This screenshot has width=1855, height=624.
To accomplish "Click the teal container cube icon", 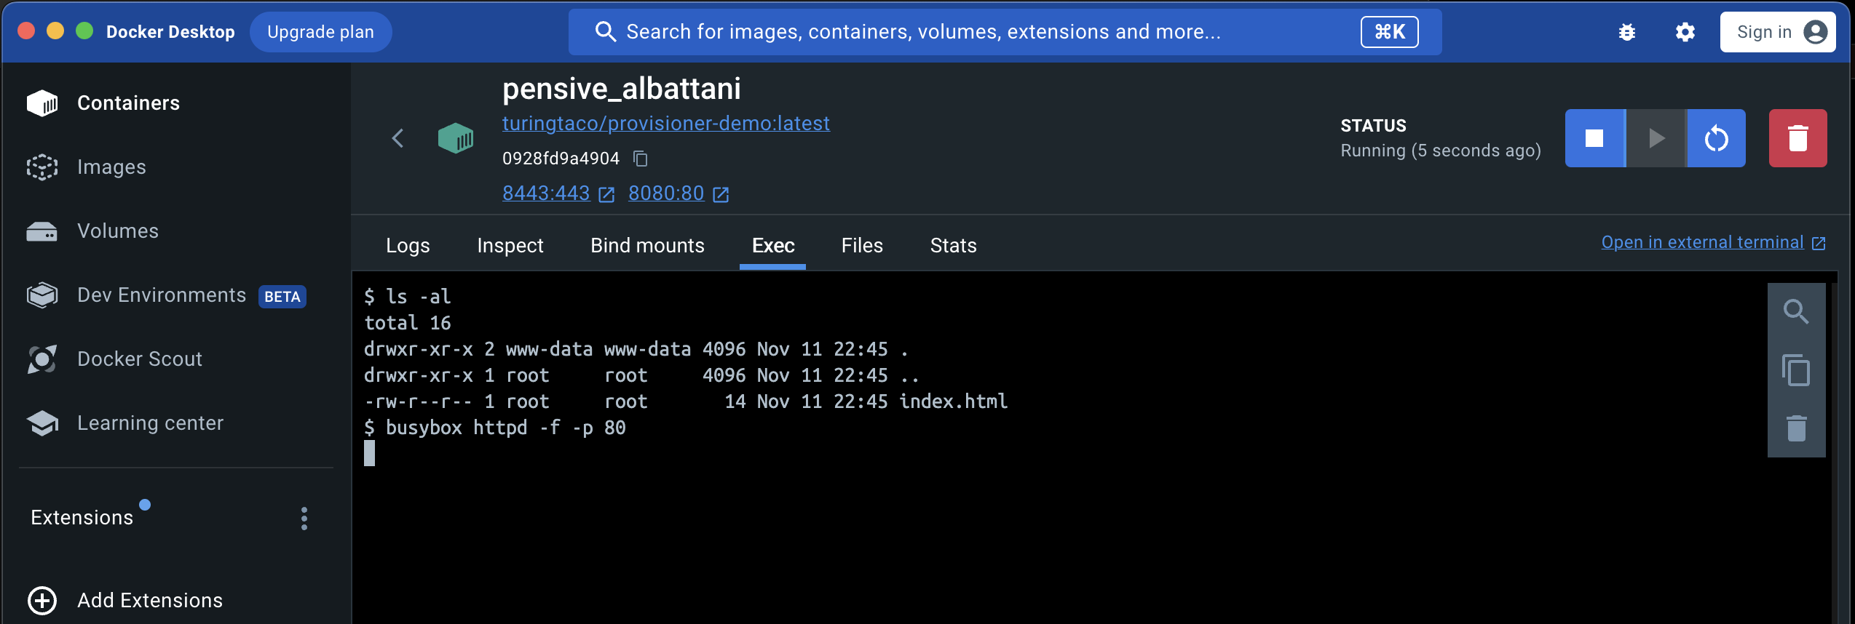I will (x=456, y=137).
